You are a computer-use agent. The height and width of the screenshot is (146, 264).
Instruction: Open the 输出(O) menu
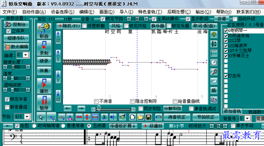tap(203, 12)
